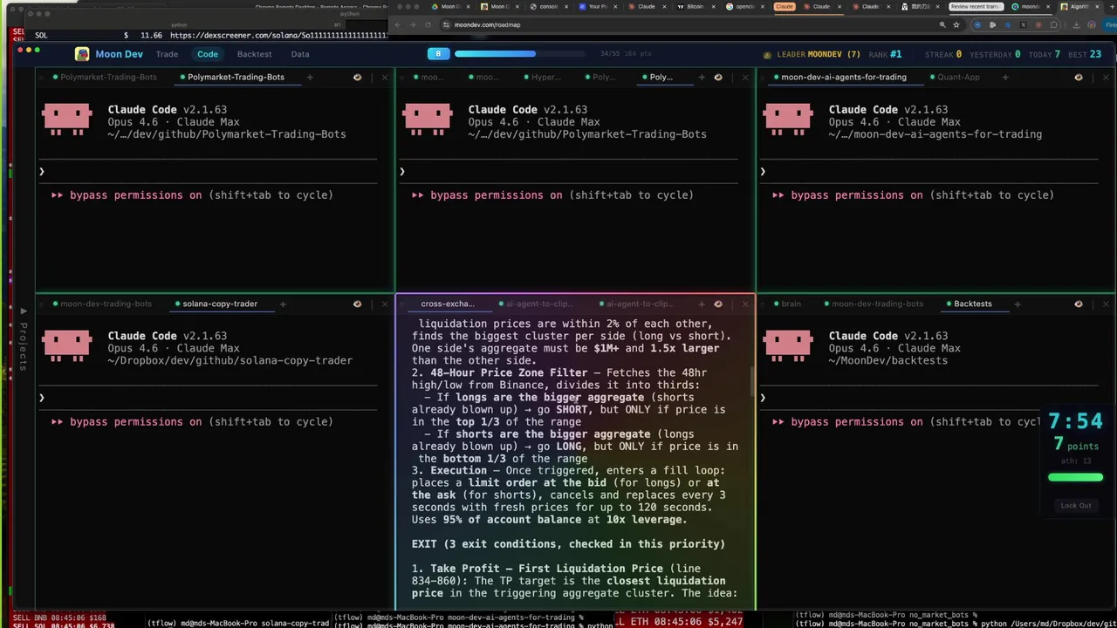Click the Moon Dev logo icon

[82, 54]
